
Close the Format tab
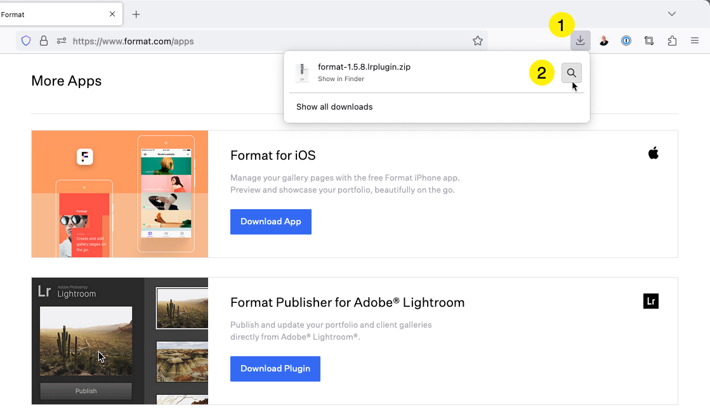tap(112, 14)
